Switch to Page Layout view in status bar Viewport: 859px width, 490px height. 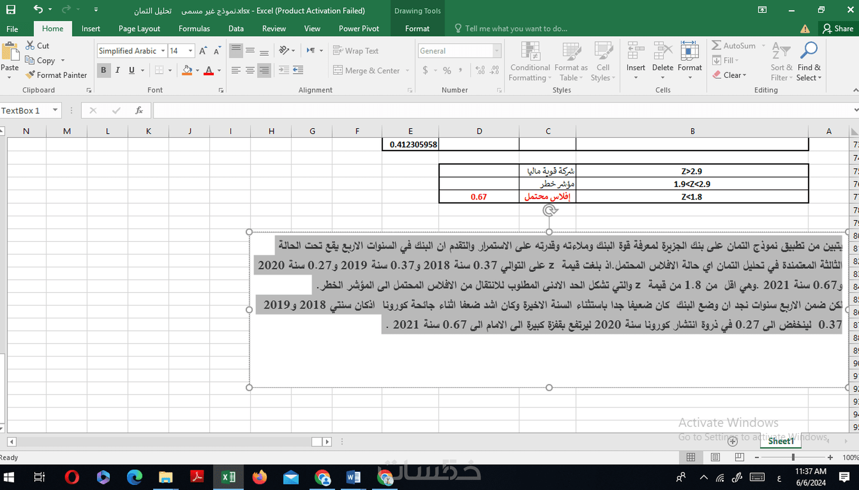(715, 457)
